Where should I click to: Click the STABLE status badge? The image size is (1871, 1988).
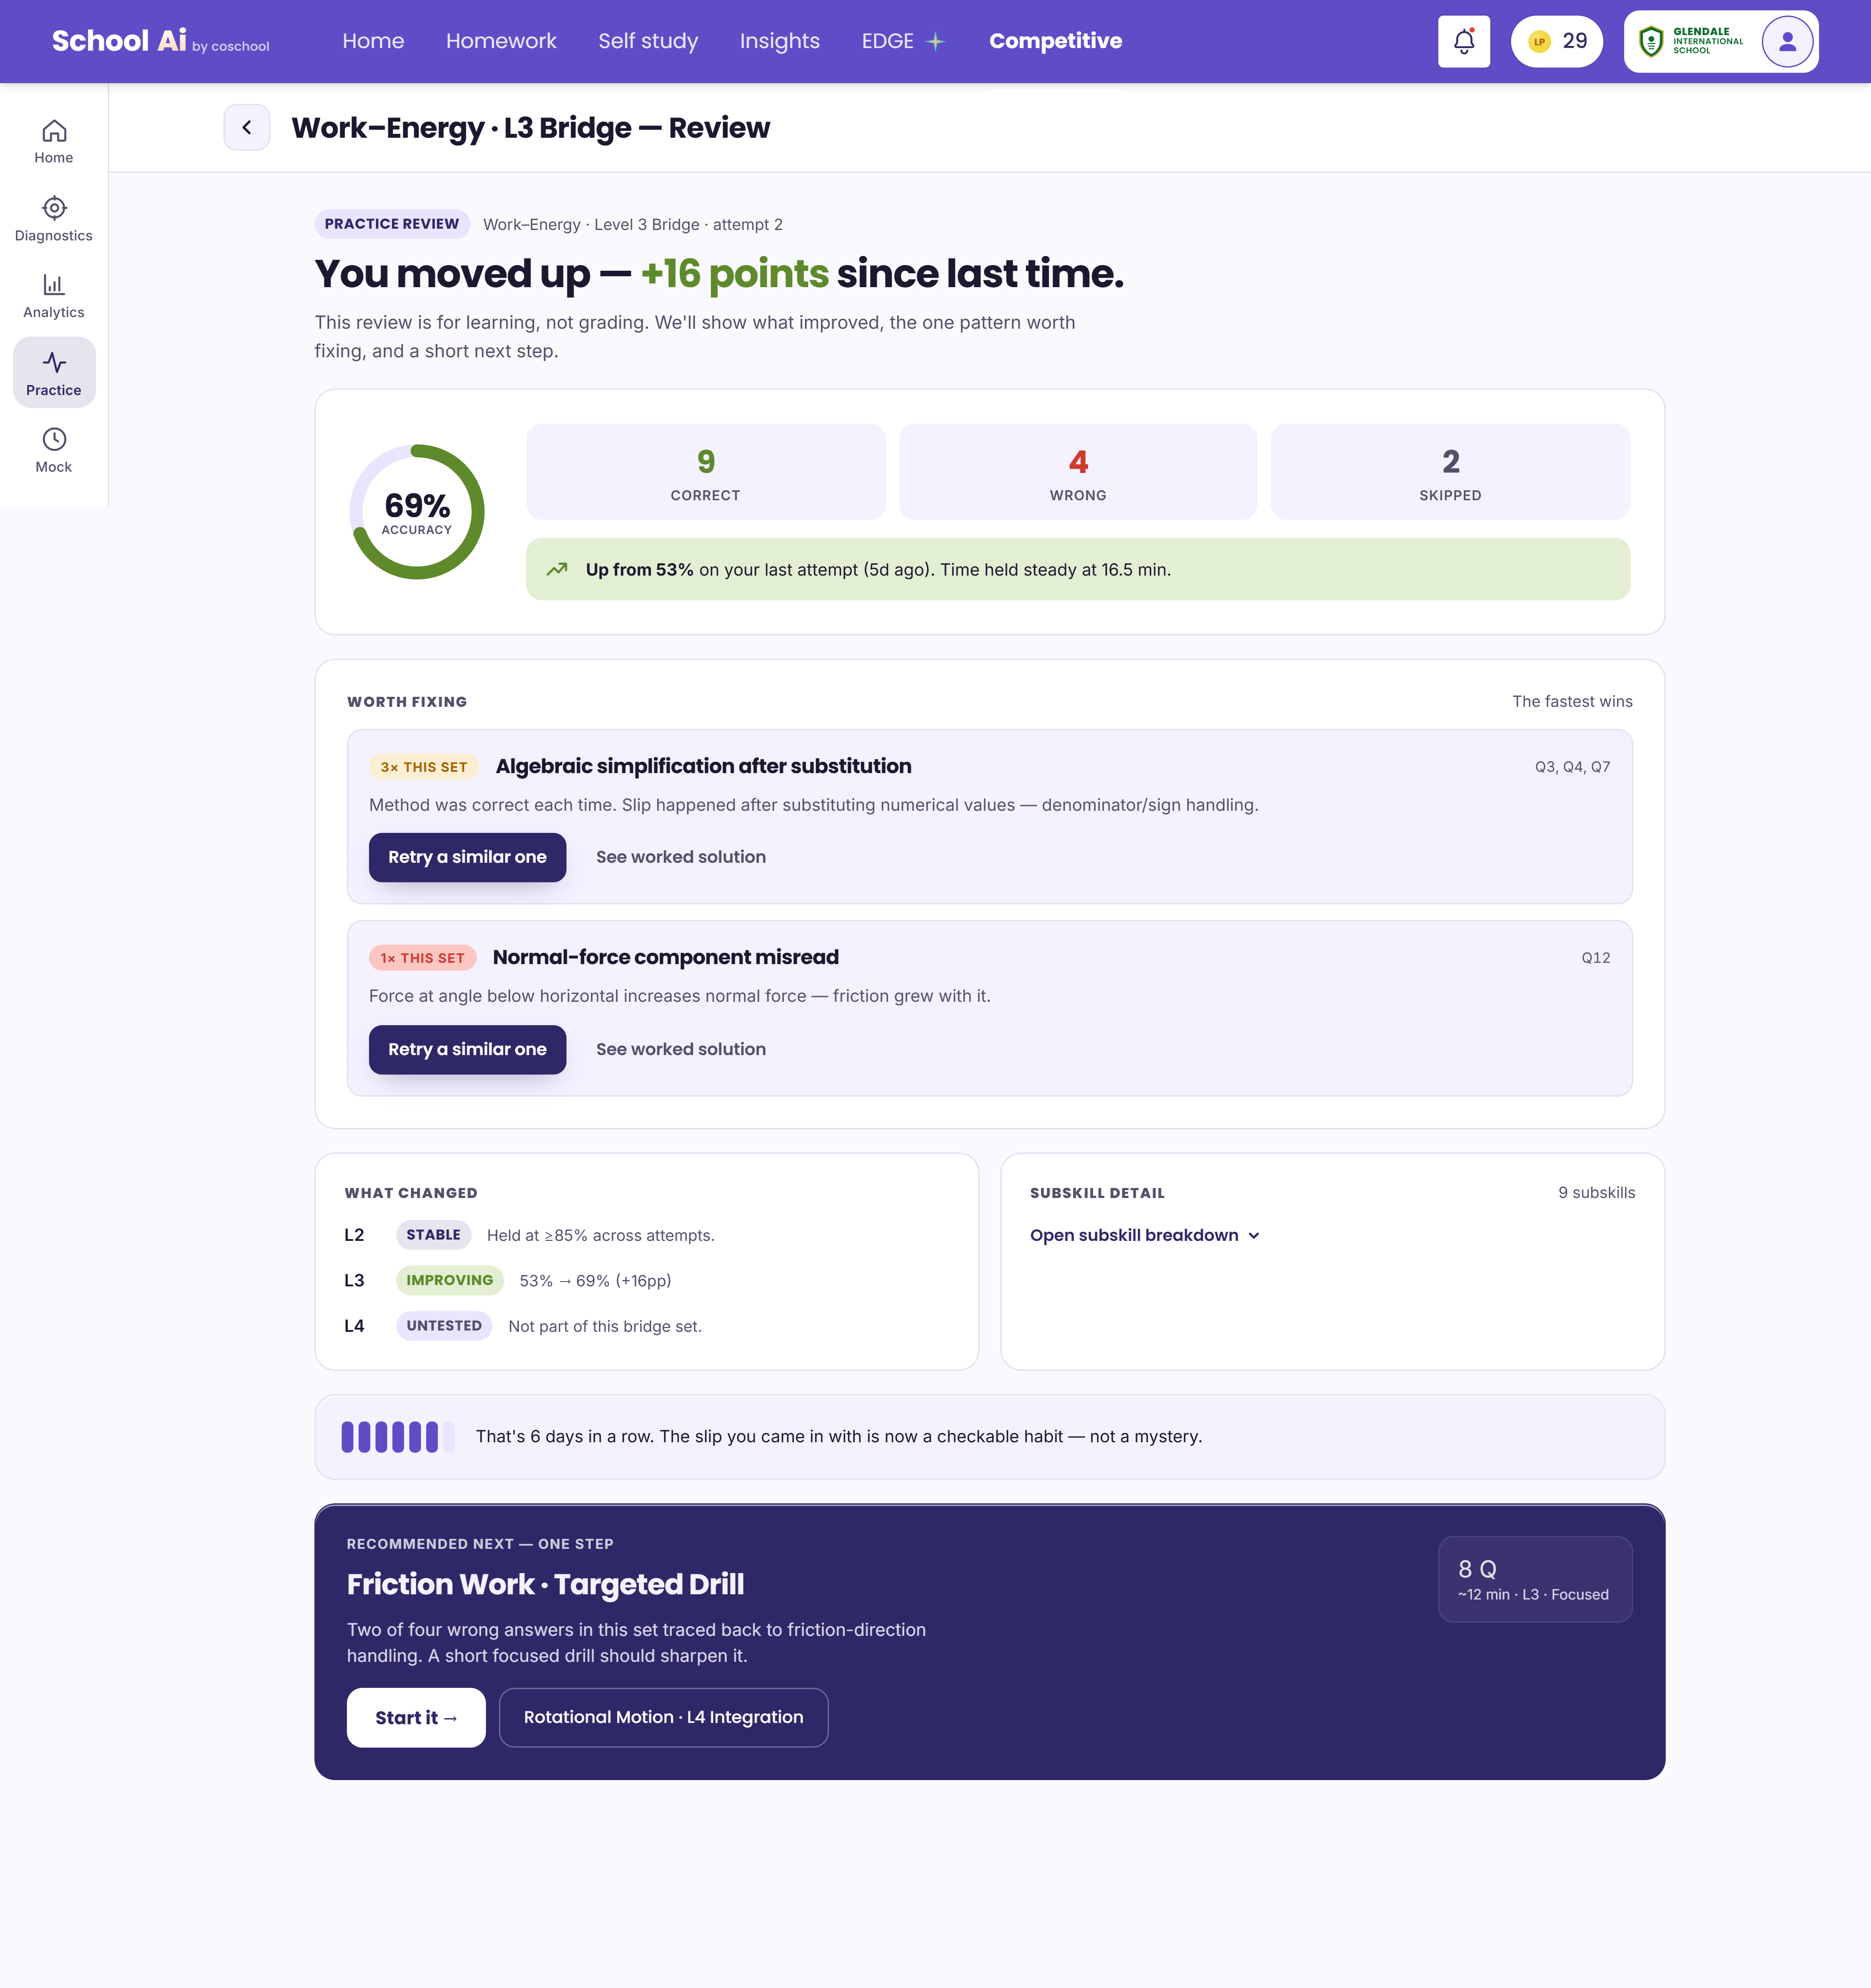click(x=434, y=1235)
